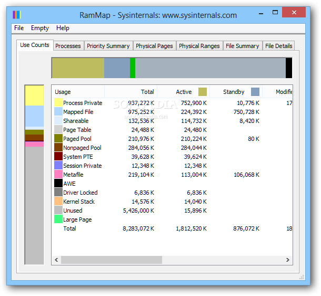The image size is (321, 296).
Task: Open the Physical Pages tab
Action: [x=154, y=46]
